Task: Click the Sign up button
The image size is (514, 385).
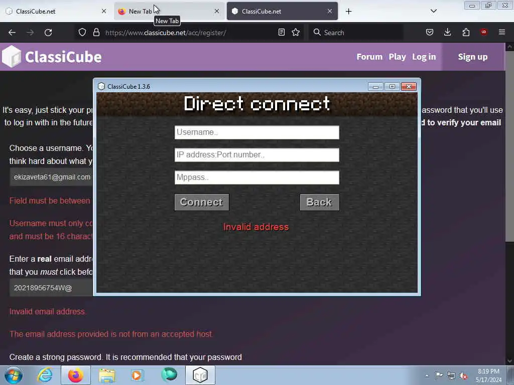Action: pos(473,57)
